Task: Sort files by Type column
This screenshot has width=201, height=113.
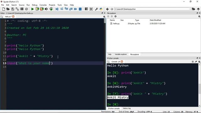Action: (137, 20)
